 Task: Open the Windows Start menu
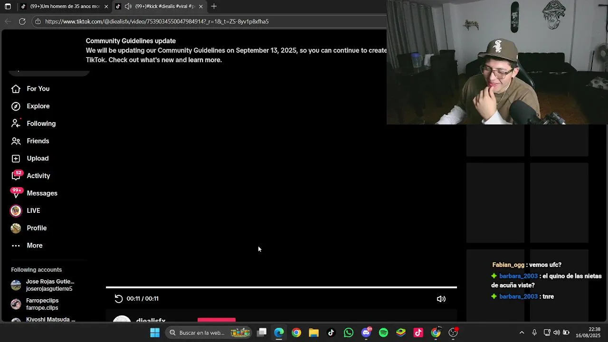tap(155, 332)
